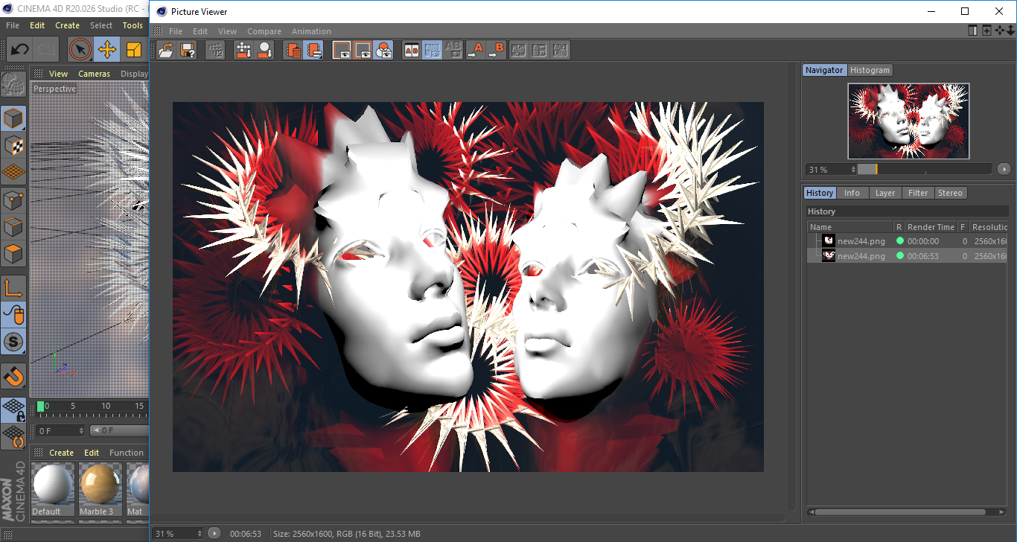
Task: Switch to the Info tab
Action: click(852, 193)
